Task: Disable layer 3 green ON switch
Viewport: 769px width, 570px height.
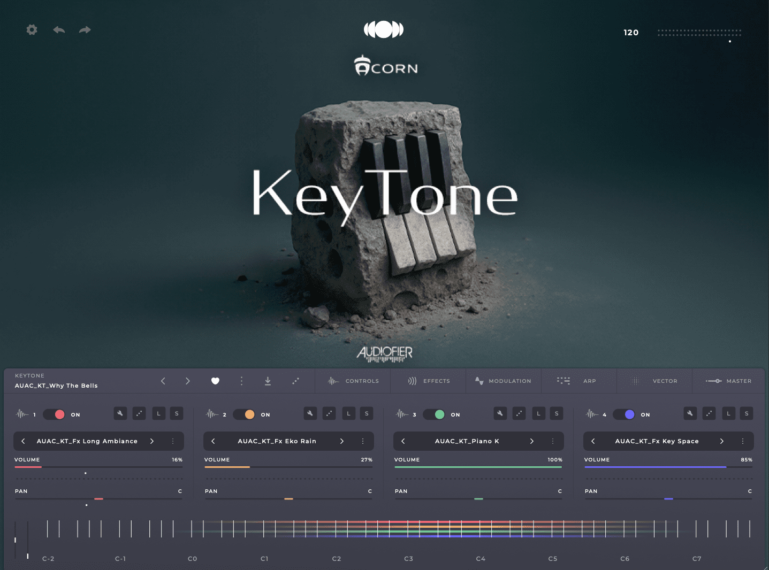Action: coord(434,414)
